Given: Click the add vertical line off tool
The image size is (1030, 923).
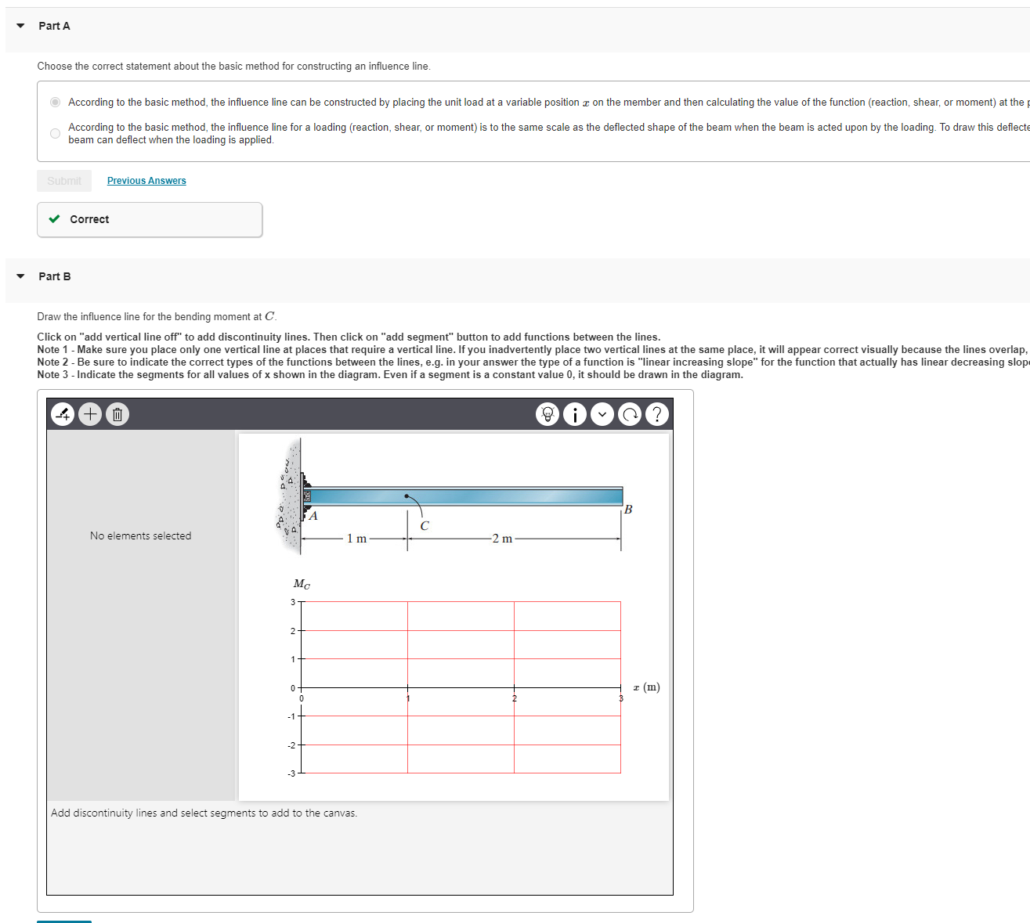Looking at the screenshot, I should pyautogui.click(x=64, y=414).
